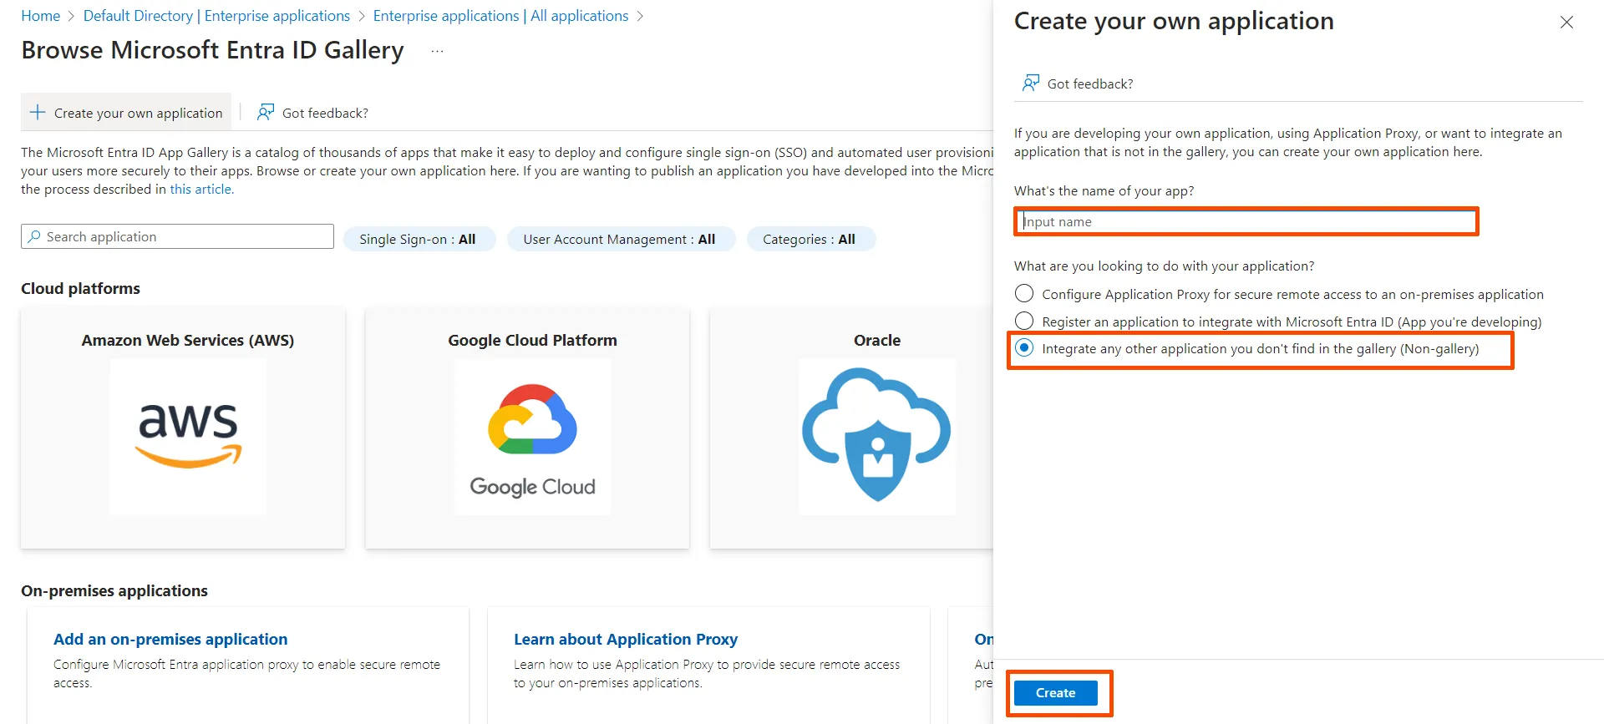Click the Got feedback? text in the gallery toolbar
The image size is (1604, 724).
tap(325, 113)
